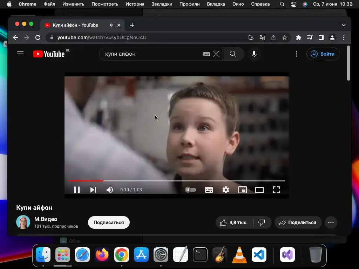Seek on the video progress bar
The width and height of the screenshot is (359, 269).
point(177,181)
